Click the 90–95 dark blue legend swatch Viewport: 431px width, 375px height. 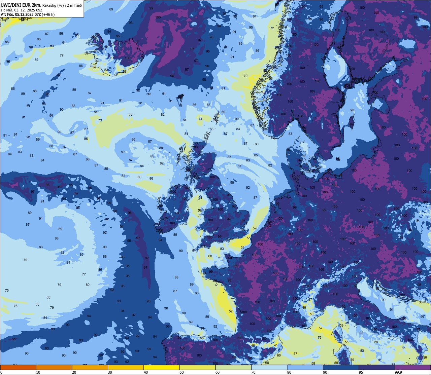[341, 367]
